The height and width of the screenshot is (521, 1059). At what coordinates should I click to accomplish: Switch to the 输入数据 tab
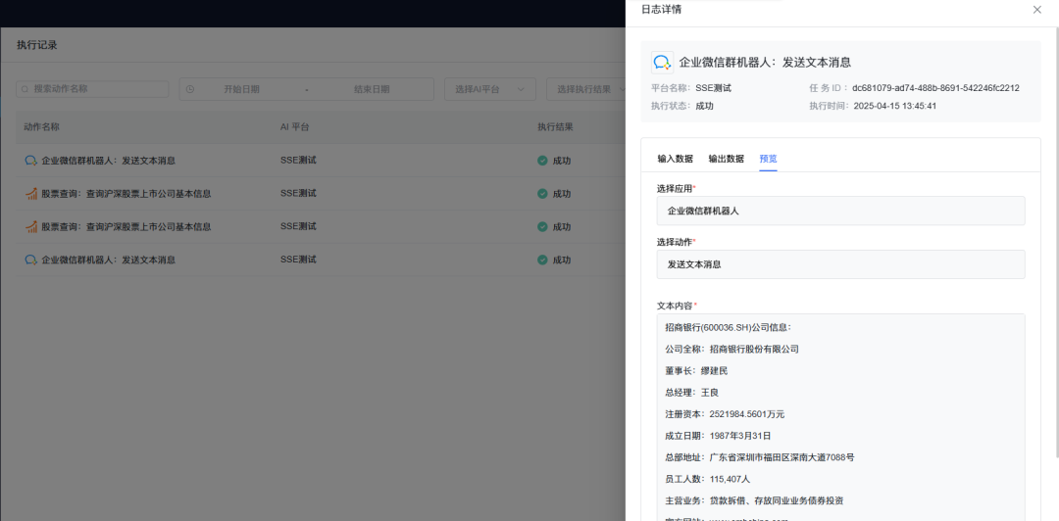click(x=675, y=159)
